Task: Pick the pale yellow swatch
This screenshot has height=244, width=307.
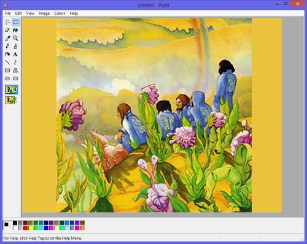Action: [56, 228]
